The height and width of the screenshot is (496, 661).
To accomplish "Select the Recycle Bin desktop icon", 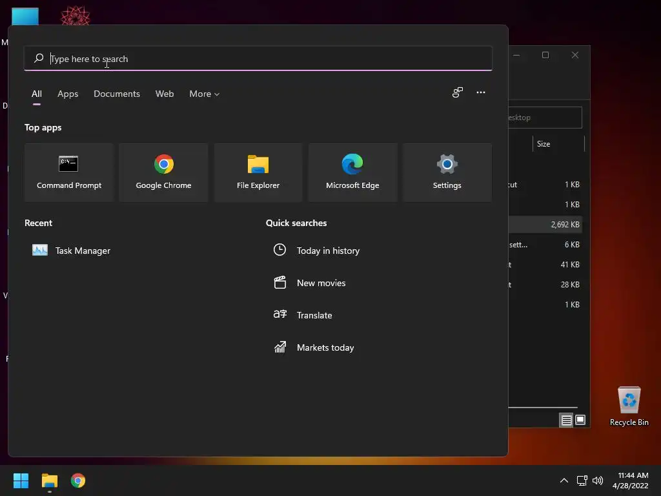I will tap(629, 406).
